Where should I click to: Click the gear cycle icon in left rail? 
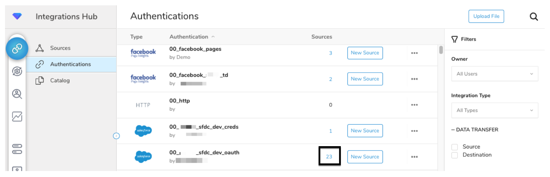[x=17, y=71]
